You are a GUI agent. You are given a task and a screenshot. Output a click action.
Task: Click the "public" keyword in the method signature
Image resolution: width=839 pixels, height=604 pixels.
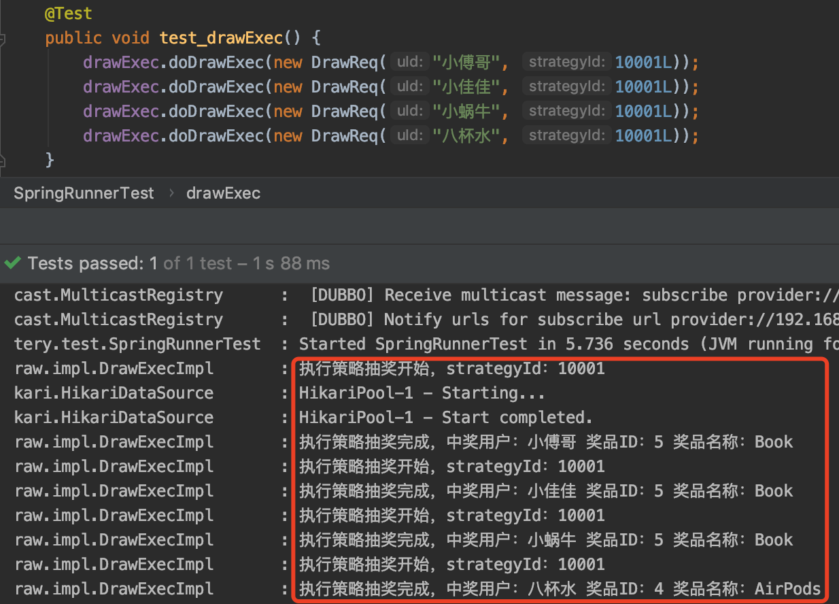tap(73, 38)
